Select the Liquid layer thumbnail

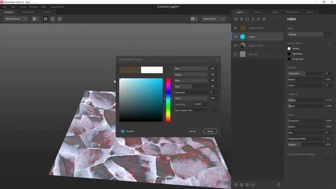click(x=243, y=37)
